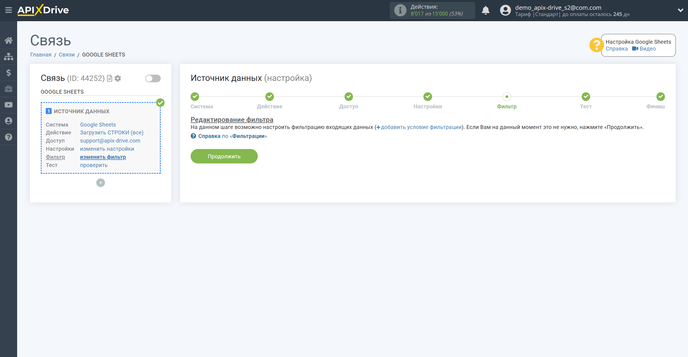Open the connection notes document icon
The width and height of the screenshot is (688, 357).
click(x=110, y=78)
